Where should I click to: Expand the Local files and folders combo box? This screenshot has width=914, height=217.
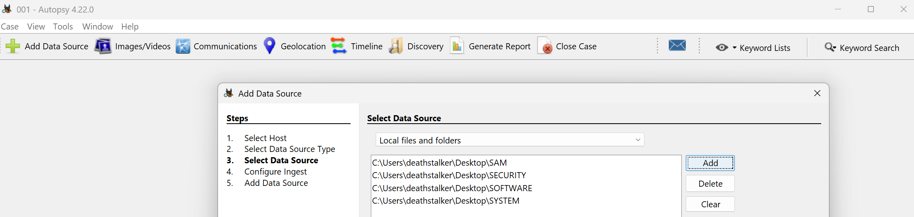tap(510, 140)
